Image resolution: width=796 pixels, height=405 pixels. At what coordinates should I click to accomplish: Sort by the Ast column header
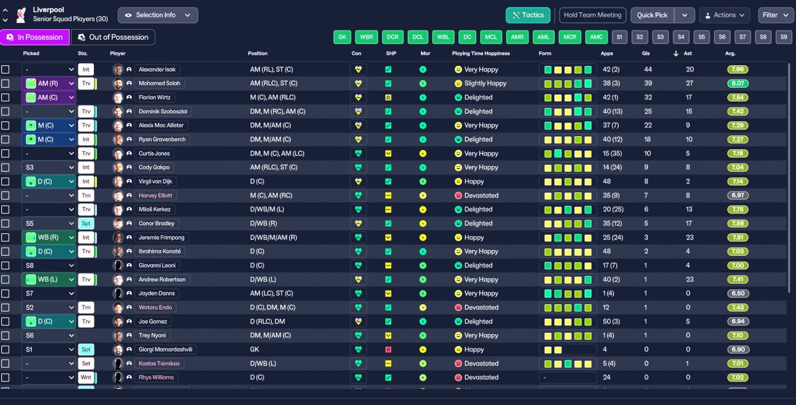point(689,54)
